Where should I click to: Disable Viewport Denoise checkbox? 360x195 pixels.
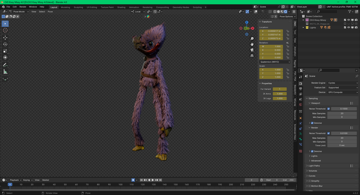click(x=312, y=123)
